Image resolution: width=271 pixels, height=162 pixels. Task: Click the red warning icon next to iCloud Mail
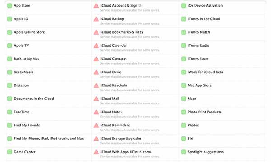click(x=96, y=99)
